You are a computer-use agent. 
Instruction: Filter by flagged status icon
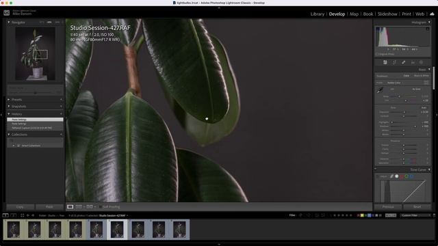point(301,215)
